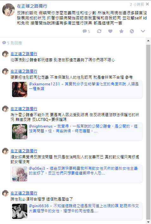151x224 pixels.
Task: Click the xkamome1231 avatar thumbnail
Action: pos(20,89)
